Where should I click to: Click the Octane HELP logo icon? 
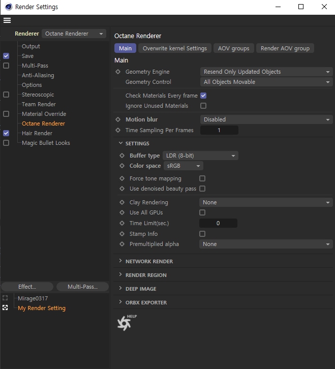point(126,322)
